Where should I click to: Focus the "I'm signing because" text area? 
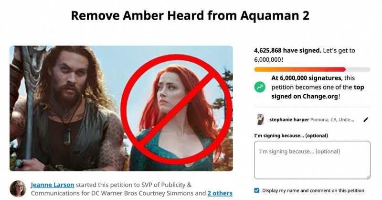(x=312, y=160)
